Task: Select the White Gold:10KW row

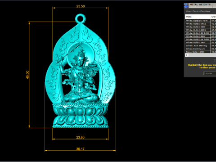Action: 200,27
